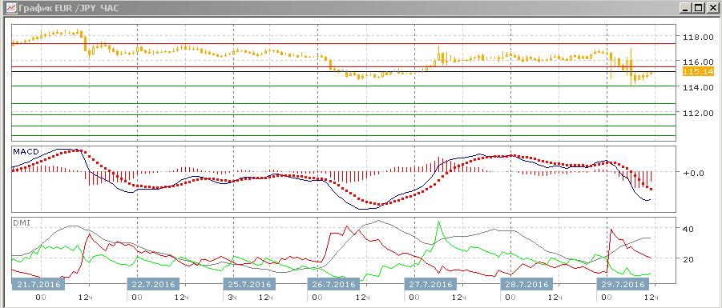Click the 112.00 price axis label
Screen dimensions: 722x308
tap(698, 113)
